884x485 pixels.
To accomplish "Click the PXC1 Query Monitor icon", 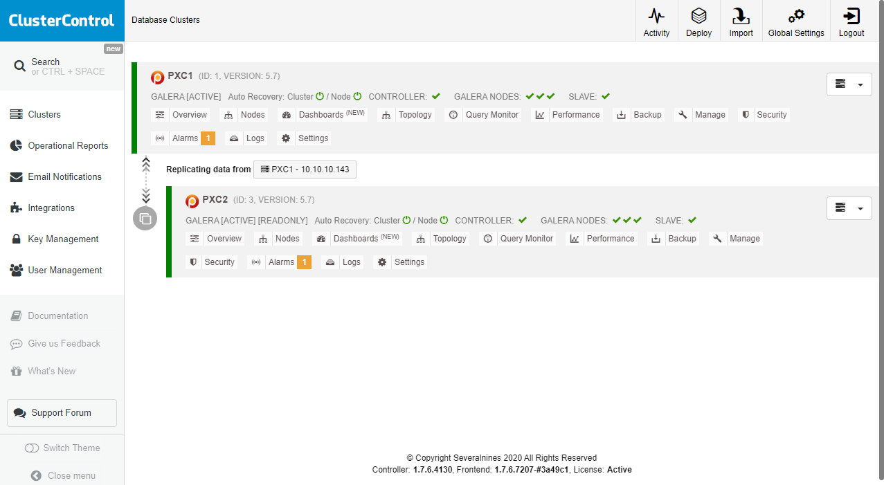I will pos(453,115).
